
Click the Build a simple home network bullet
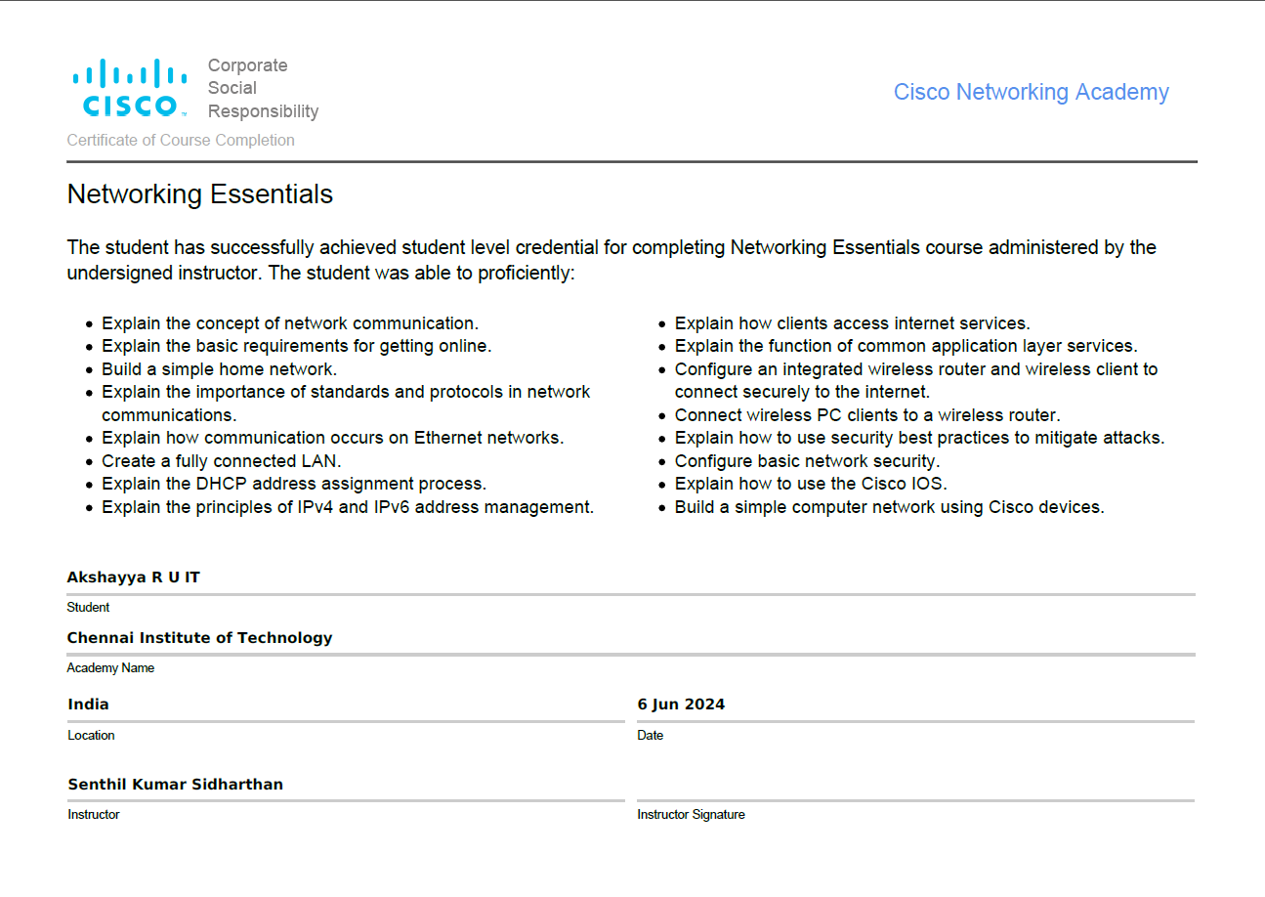coord(219,369)
